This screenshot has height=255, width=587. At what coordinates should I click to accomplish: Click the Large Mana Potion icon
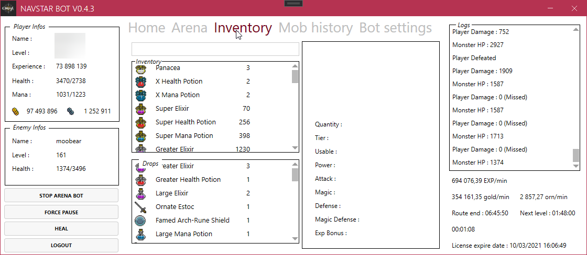(140, 234)
